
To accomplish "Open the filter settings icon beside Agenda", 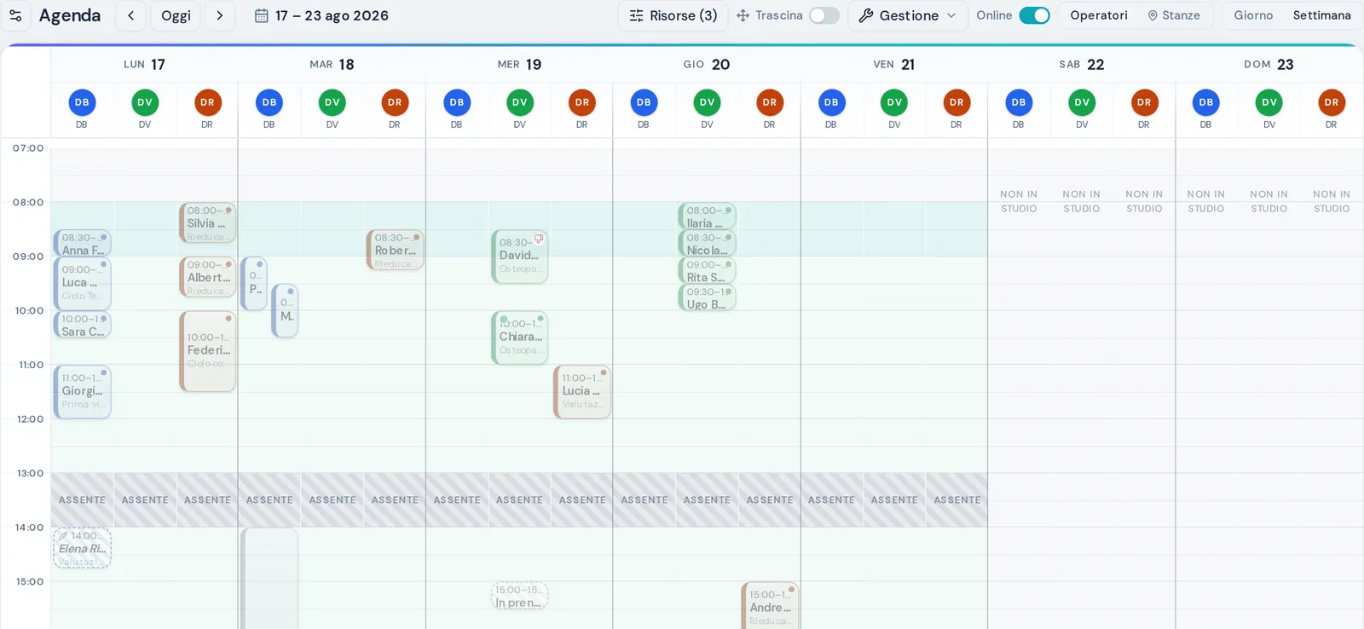I will tap(15, 15).
